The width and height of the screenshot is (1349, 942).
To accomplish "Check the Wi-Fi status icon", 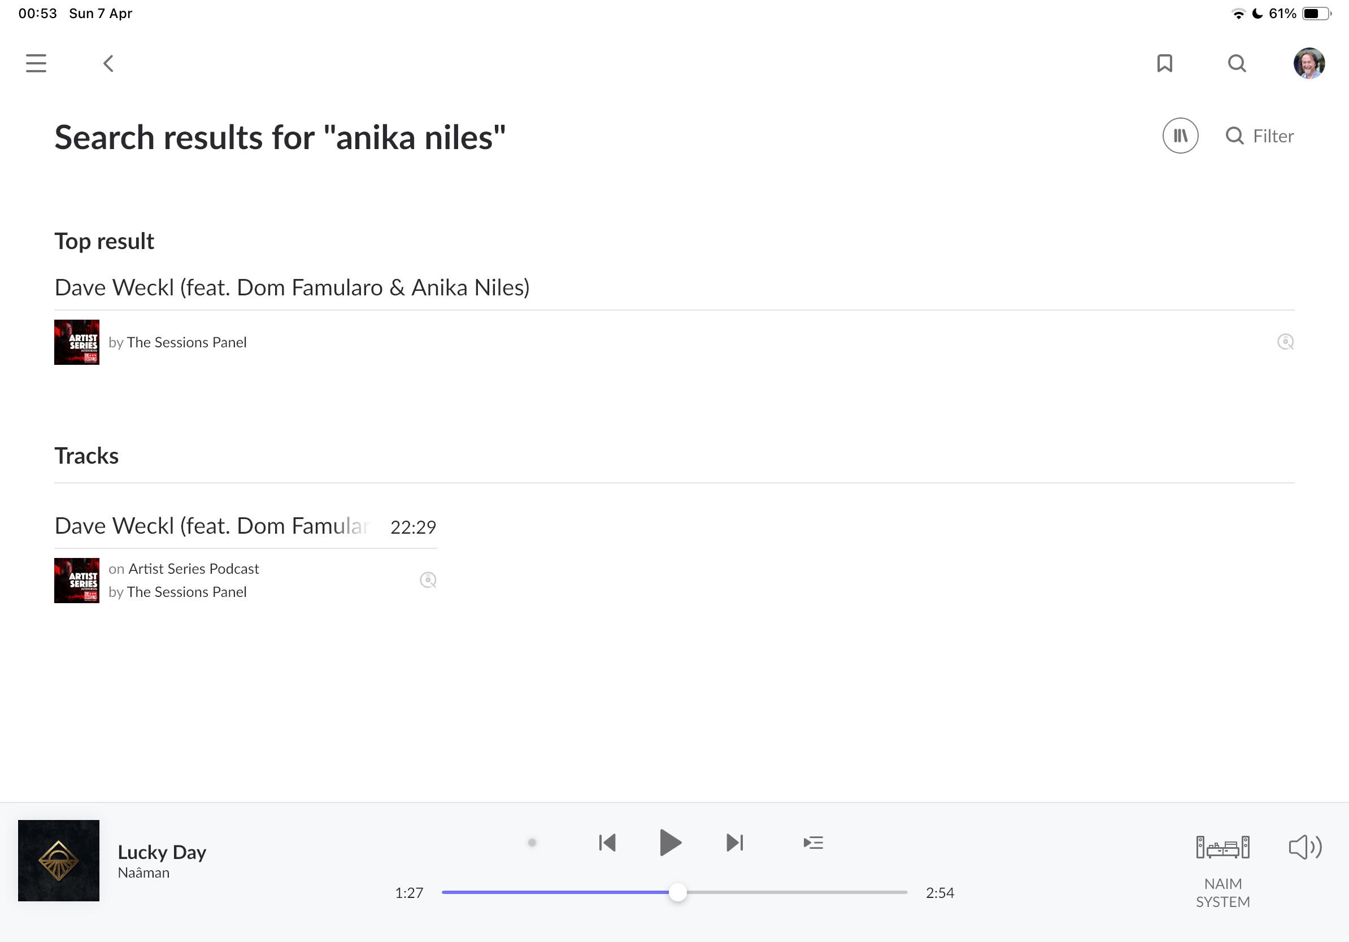I will (x=1238, y=14).
